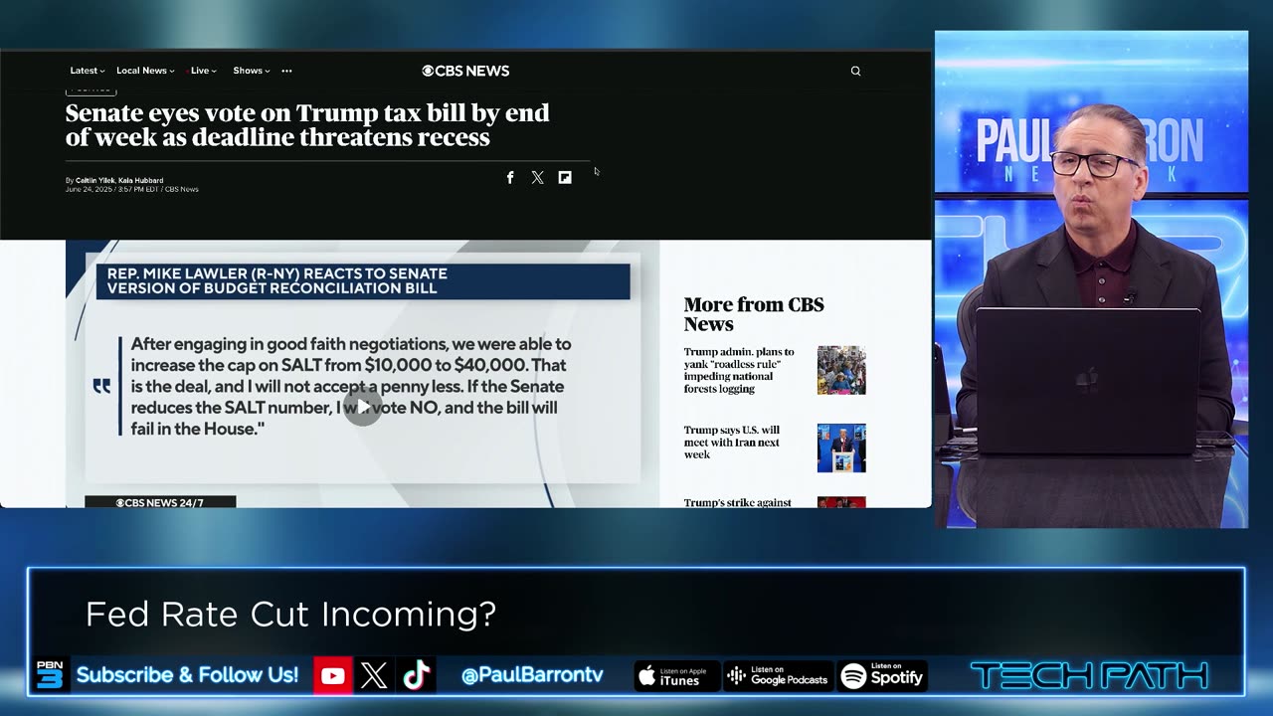This screenshot has width=1273, height=716.
Task: Play the Mike Lawler video
Action: (x=363, y=406)
